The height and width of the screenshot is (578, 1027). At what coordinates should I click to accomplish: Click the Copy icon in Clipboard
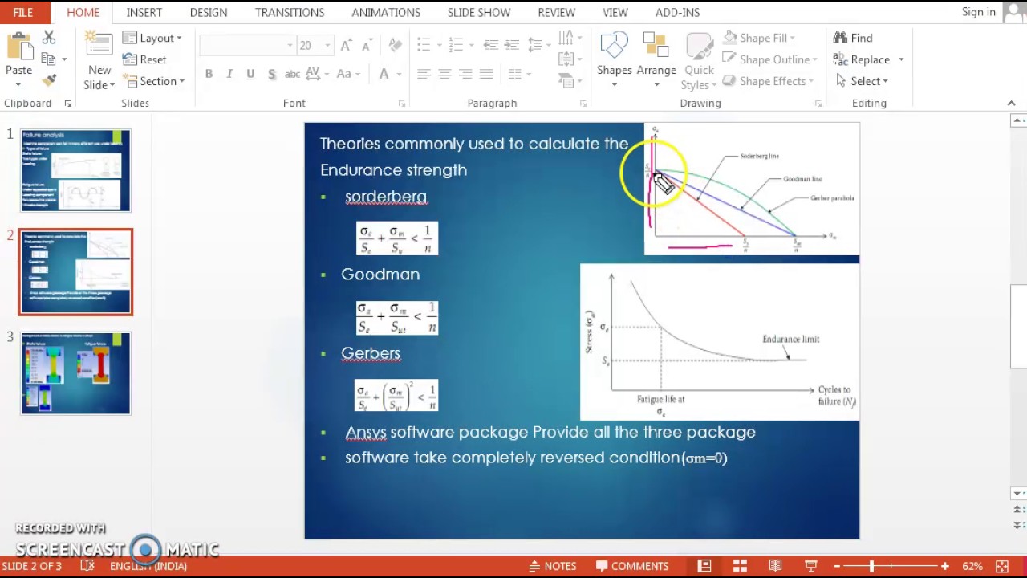(48, 59)
